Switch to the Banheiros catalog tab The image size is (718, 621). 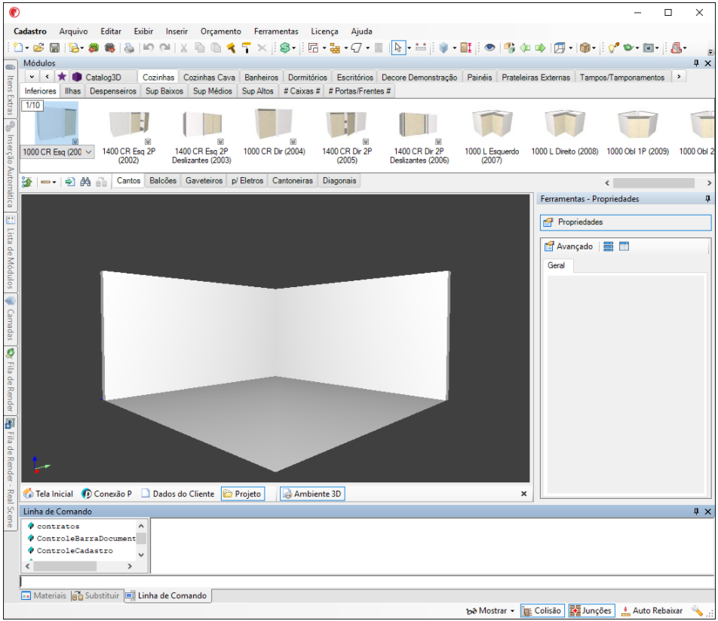(261, 78)
